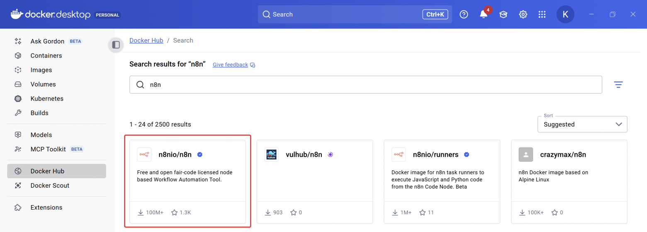
Task: Click the PERSONAL plan badge
Action: click(x=107, y=15)
